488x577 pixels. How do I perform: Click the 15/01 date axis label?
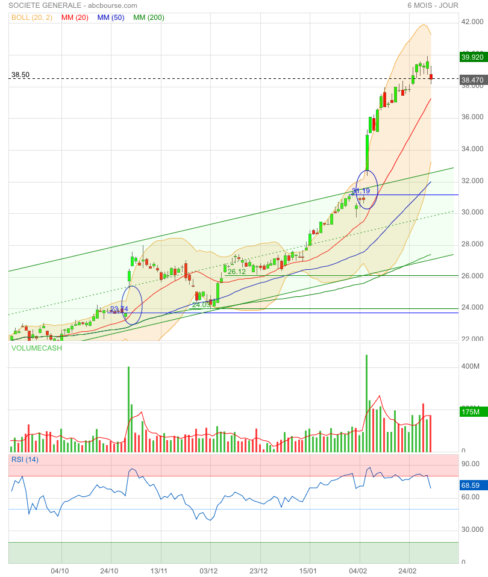pyautogui.click(x=308, y=571)
